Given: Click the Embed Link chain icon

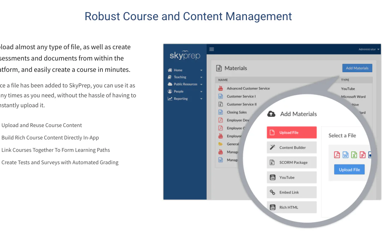Looking at the screenshot, I should point(273,192).
